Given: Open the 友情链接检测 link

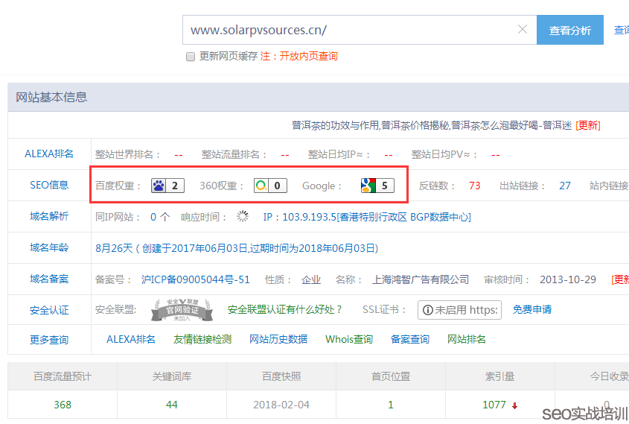Looking at the screenshot, I should point(202,339).
